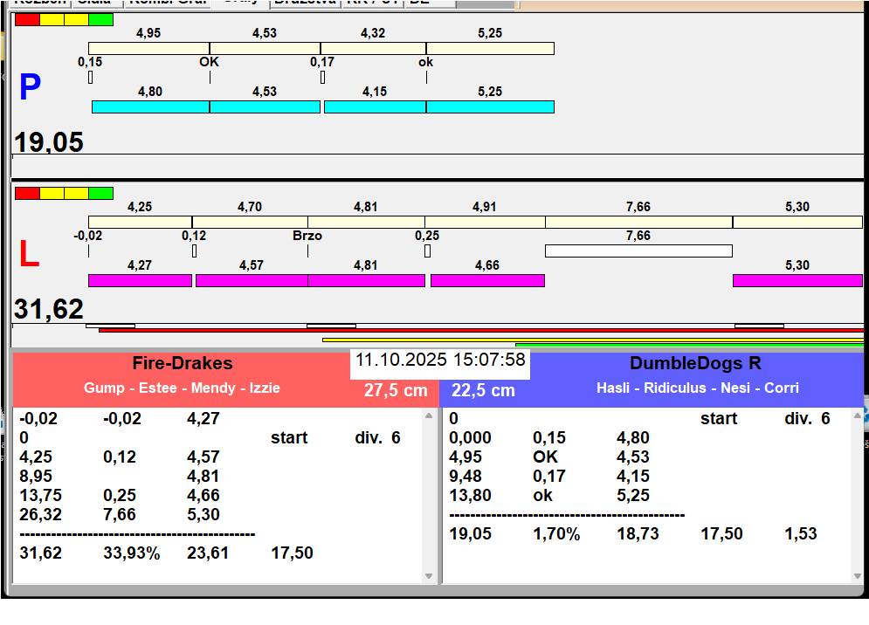
Task: Click the green start light in lane L
Action: pos(101,193)
